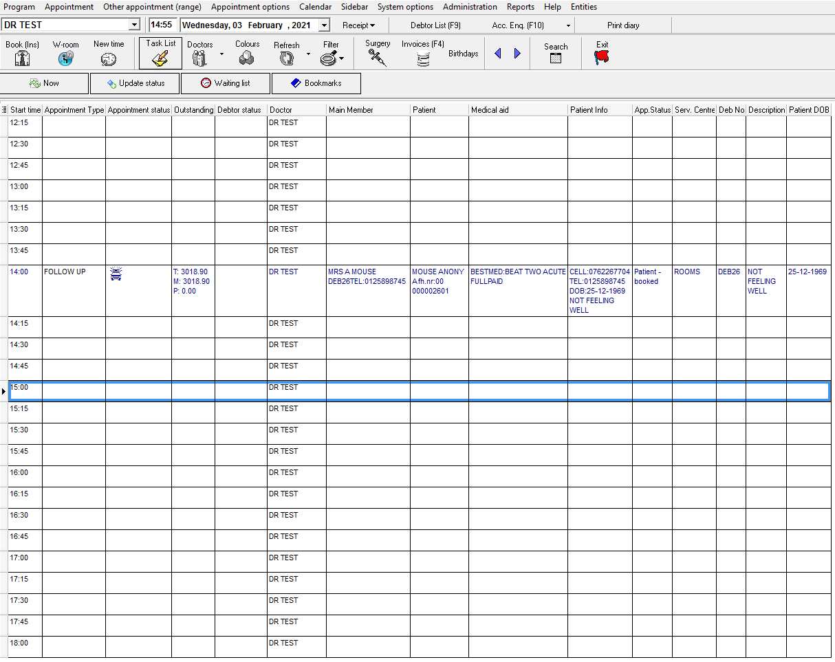The height and width of the screenshot is (662, 835).
Task: Click the Update status button
Action: (135, 83)
